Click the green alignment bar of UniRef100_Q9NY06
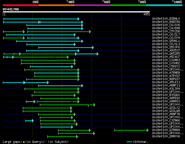185x144 pixels. tap(63, 137)
